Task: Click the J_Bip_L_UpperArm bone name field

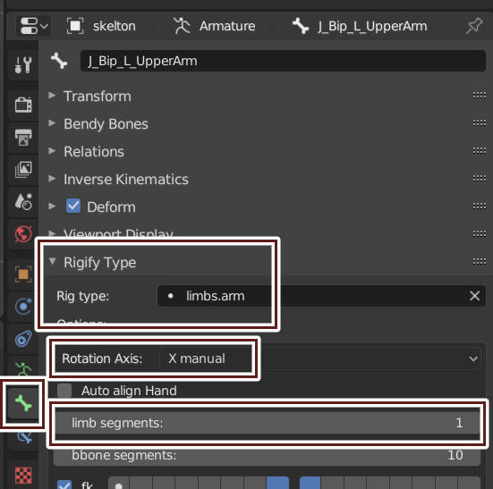Action: tap(283, 61)
